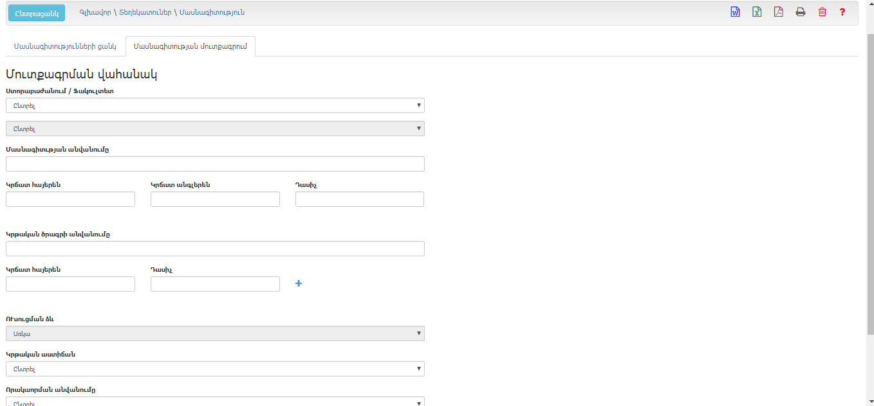Open the Ուսուցման ձև dropdown
The height and width of the screenshot is (406, 874).
pyautogui.click(x=215, y=333)
